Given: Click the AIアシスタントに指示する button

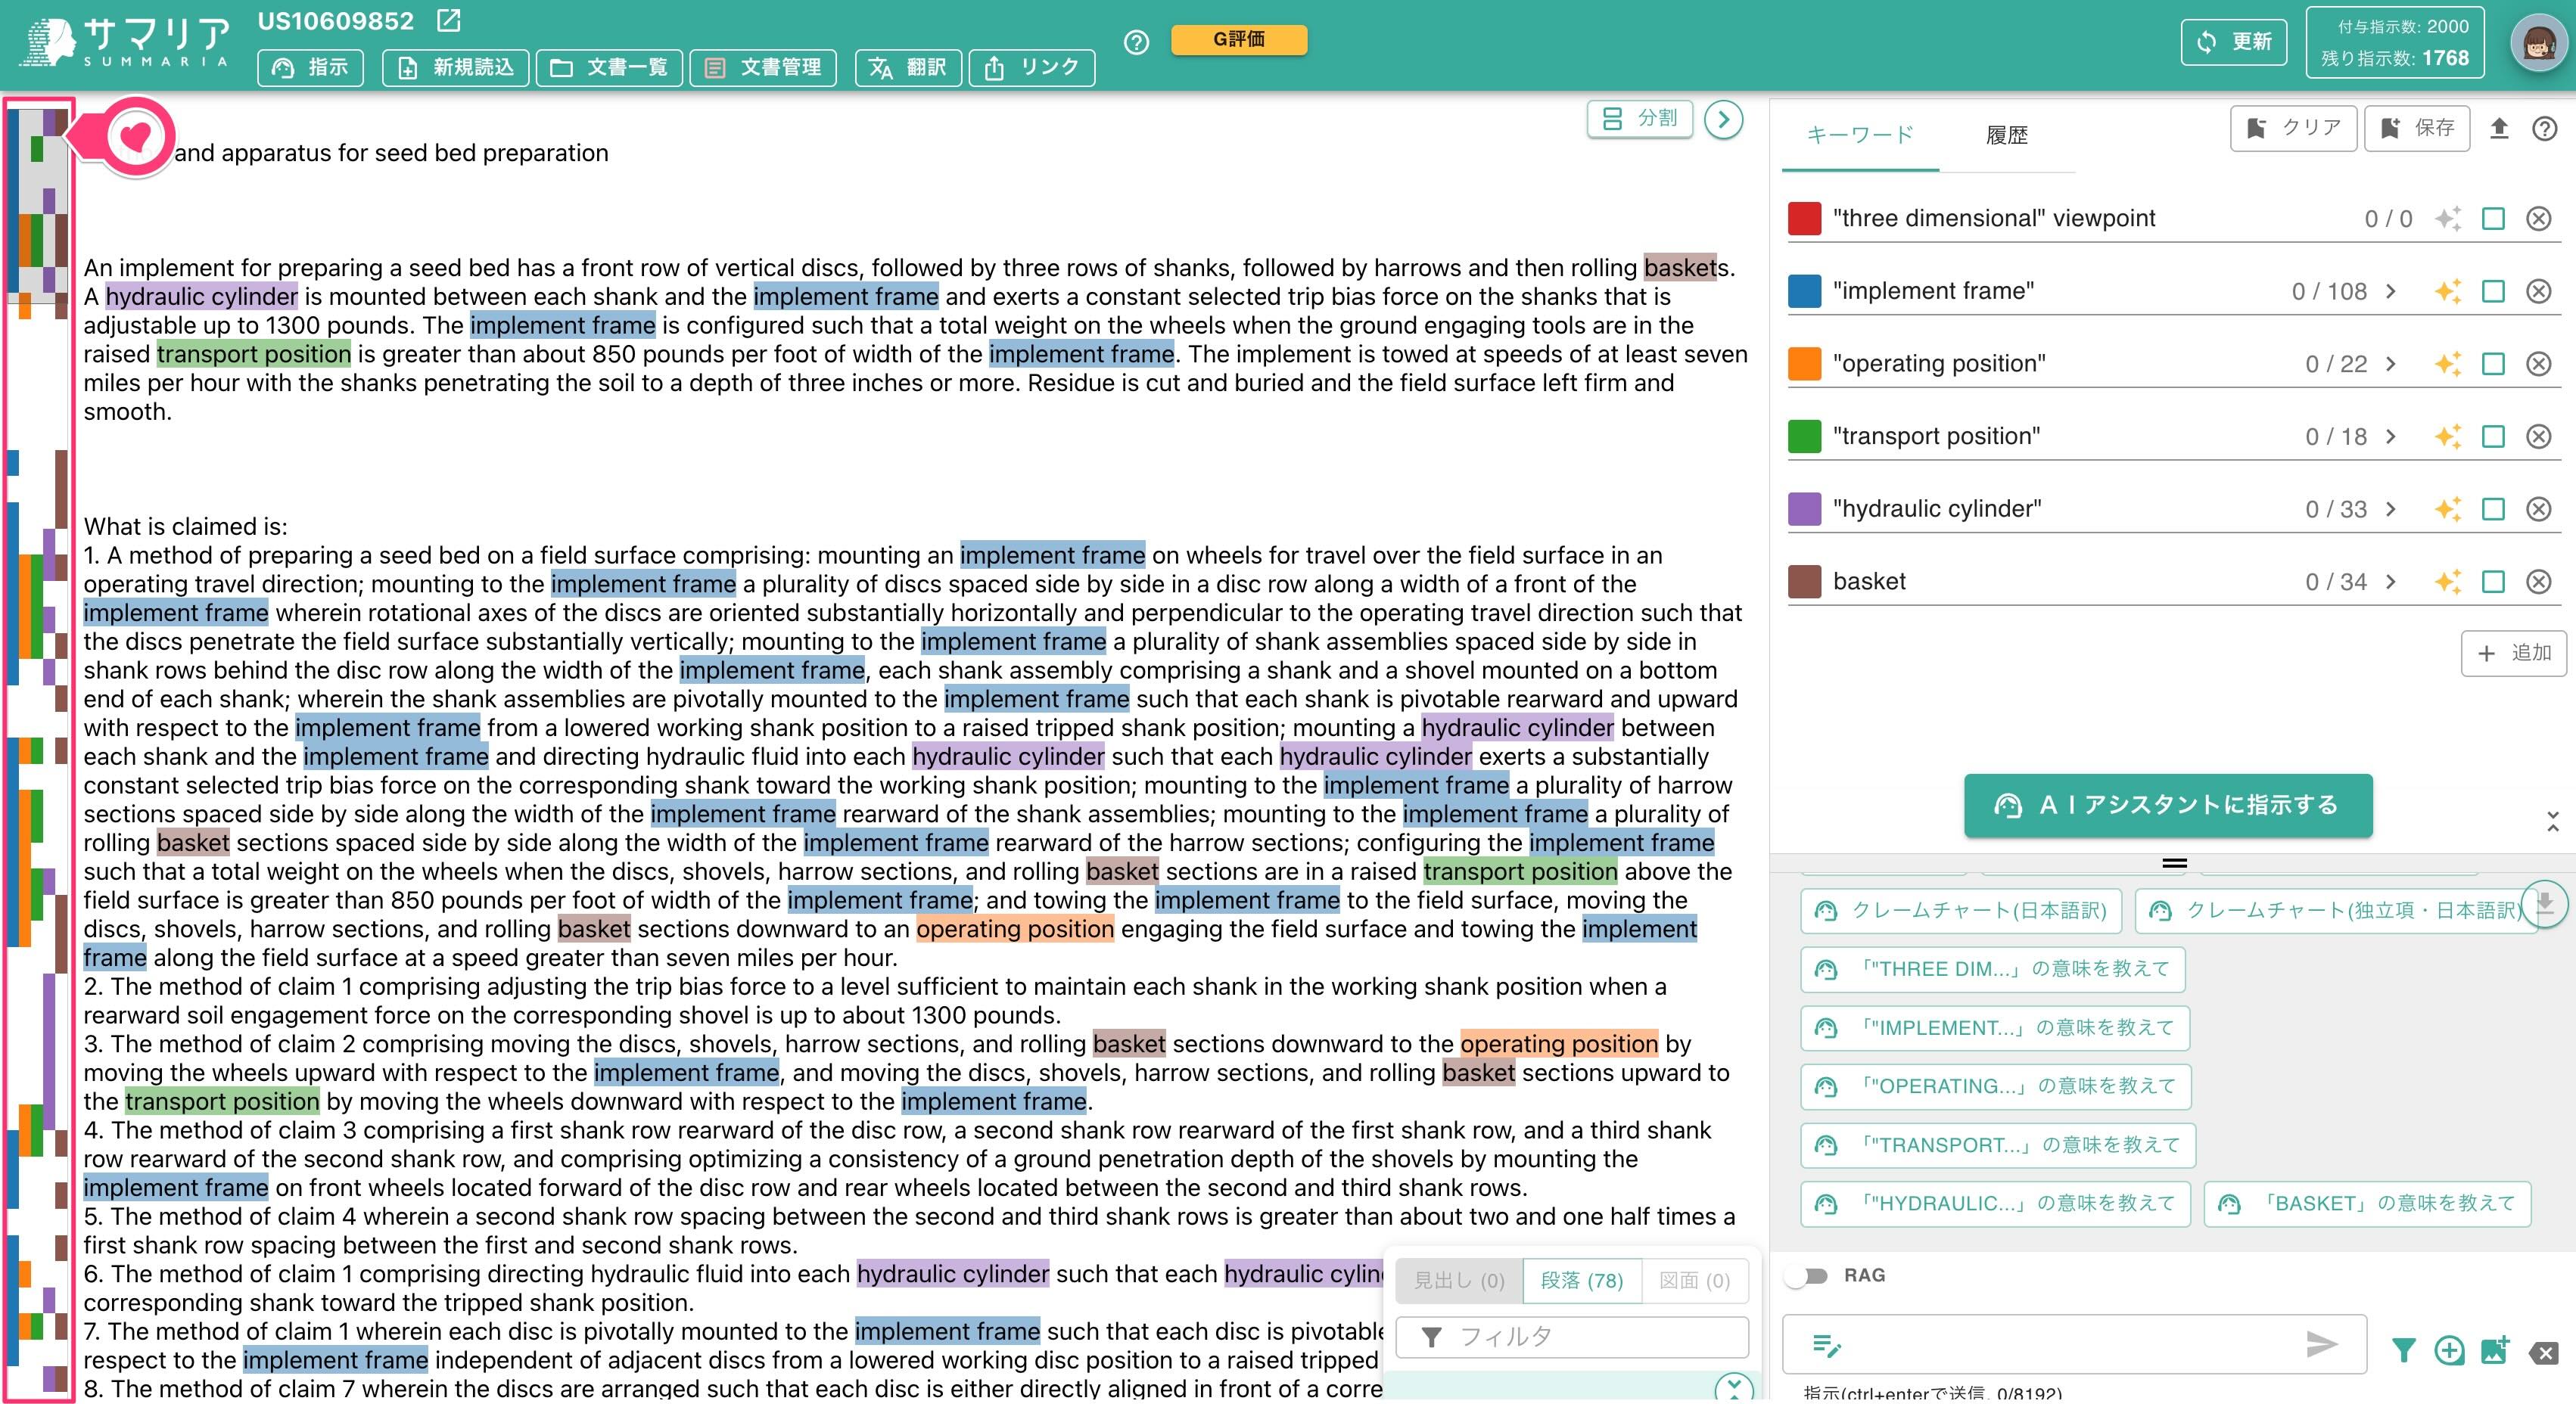Looking at the screenshot, I should pos(2167,804).
